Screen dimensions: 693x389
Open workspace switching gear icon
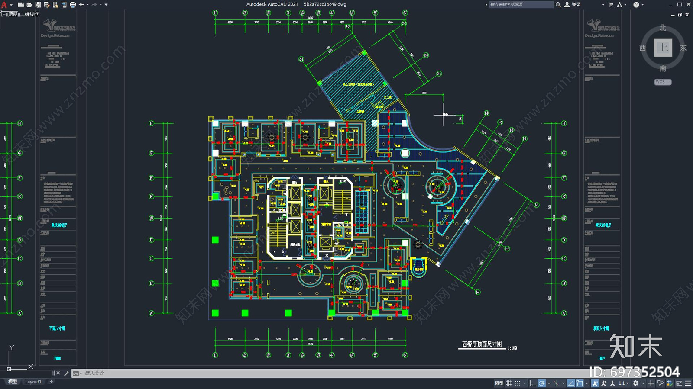(636, 383)
